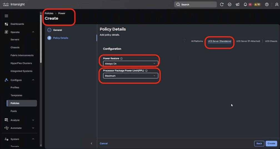Open Policies under Configure
The width and height of the screenshot is (280, 149).
22,103
